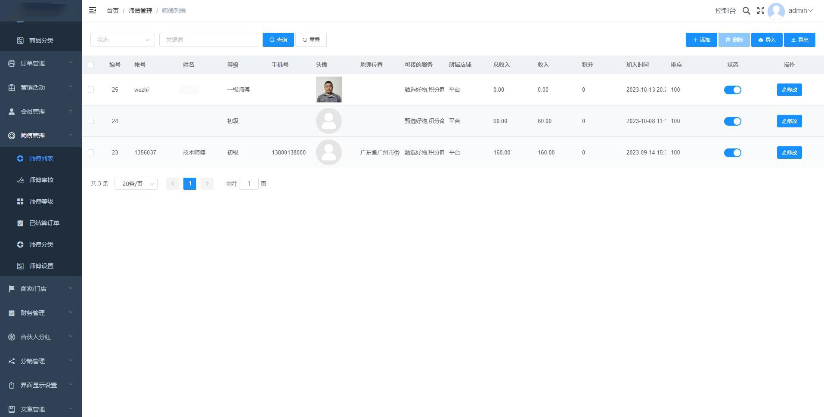This screenshot has width=824, height=417.
Task: Click the 关键词 search input field
Action: [208, 40]
